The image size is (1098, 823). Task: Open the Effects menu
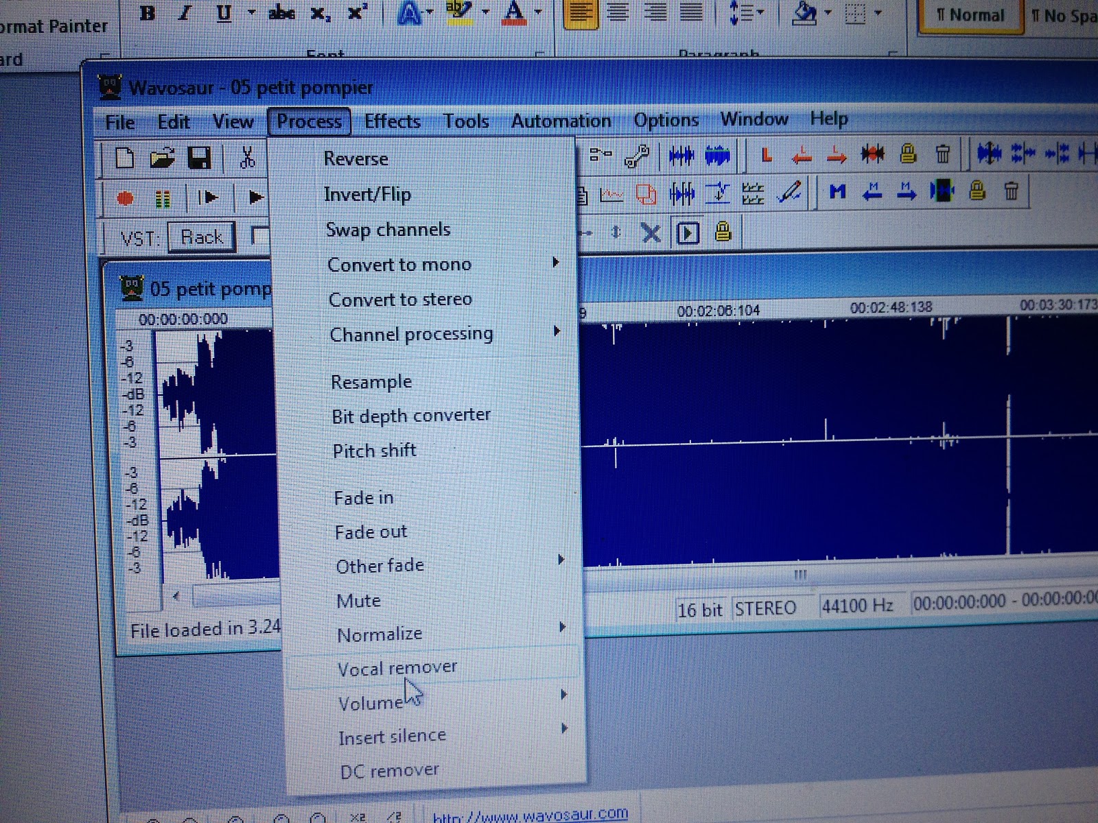[x=393, y=121]
